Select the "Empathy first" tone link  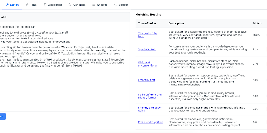(x=147, y=80)
